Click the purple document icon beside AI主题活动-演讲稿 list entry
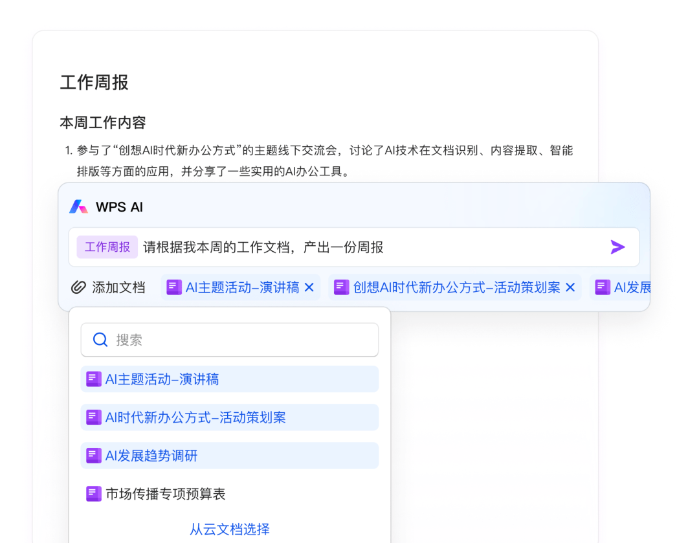The height and width of the screenshot is (543, 699). click(x=94, y=379)
